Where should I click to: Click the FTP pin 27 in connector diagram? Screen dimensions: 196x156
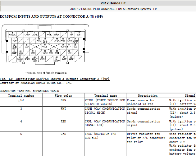tap(69, 47)
